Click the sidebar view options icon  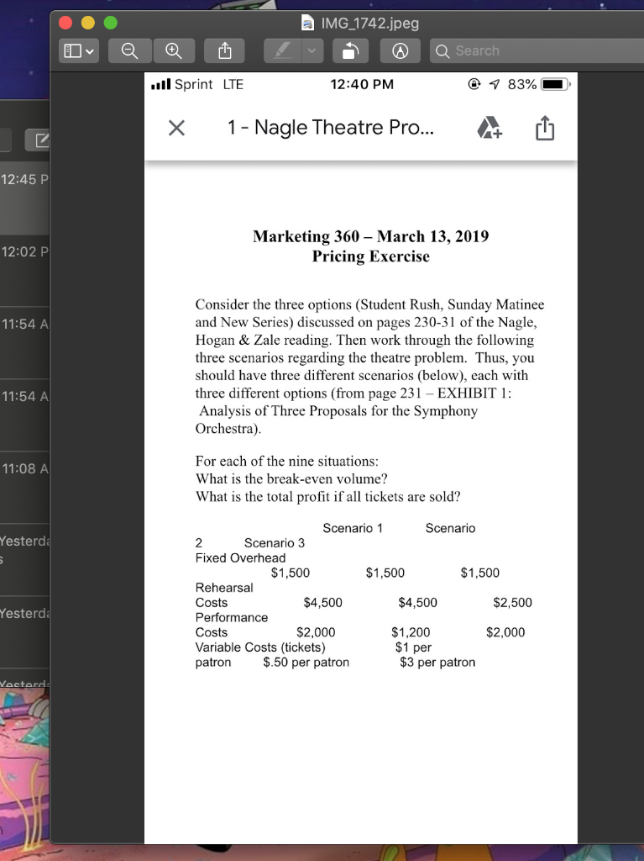[x=74, y=50]
